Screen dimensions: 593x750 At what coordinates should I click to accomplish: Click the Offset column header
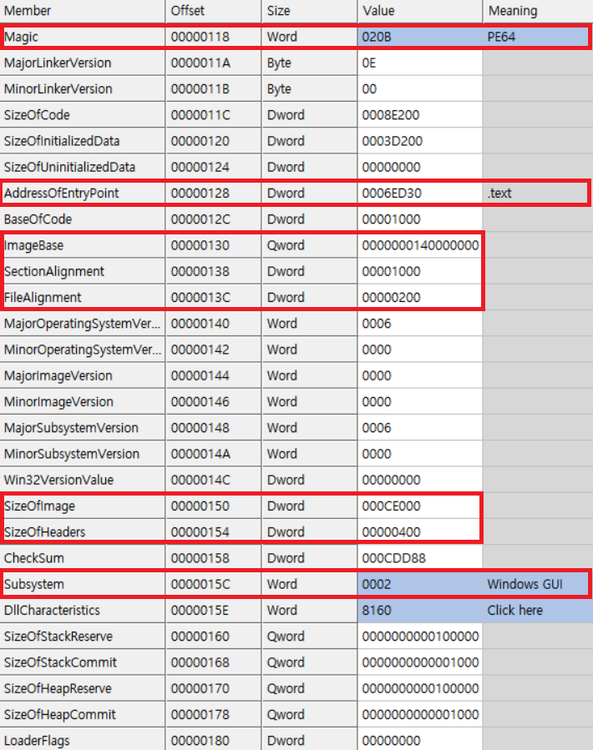214,11
